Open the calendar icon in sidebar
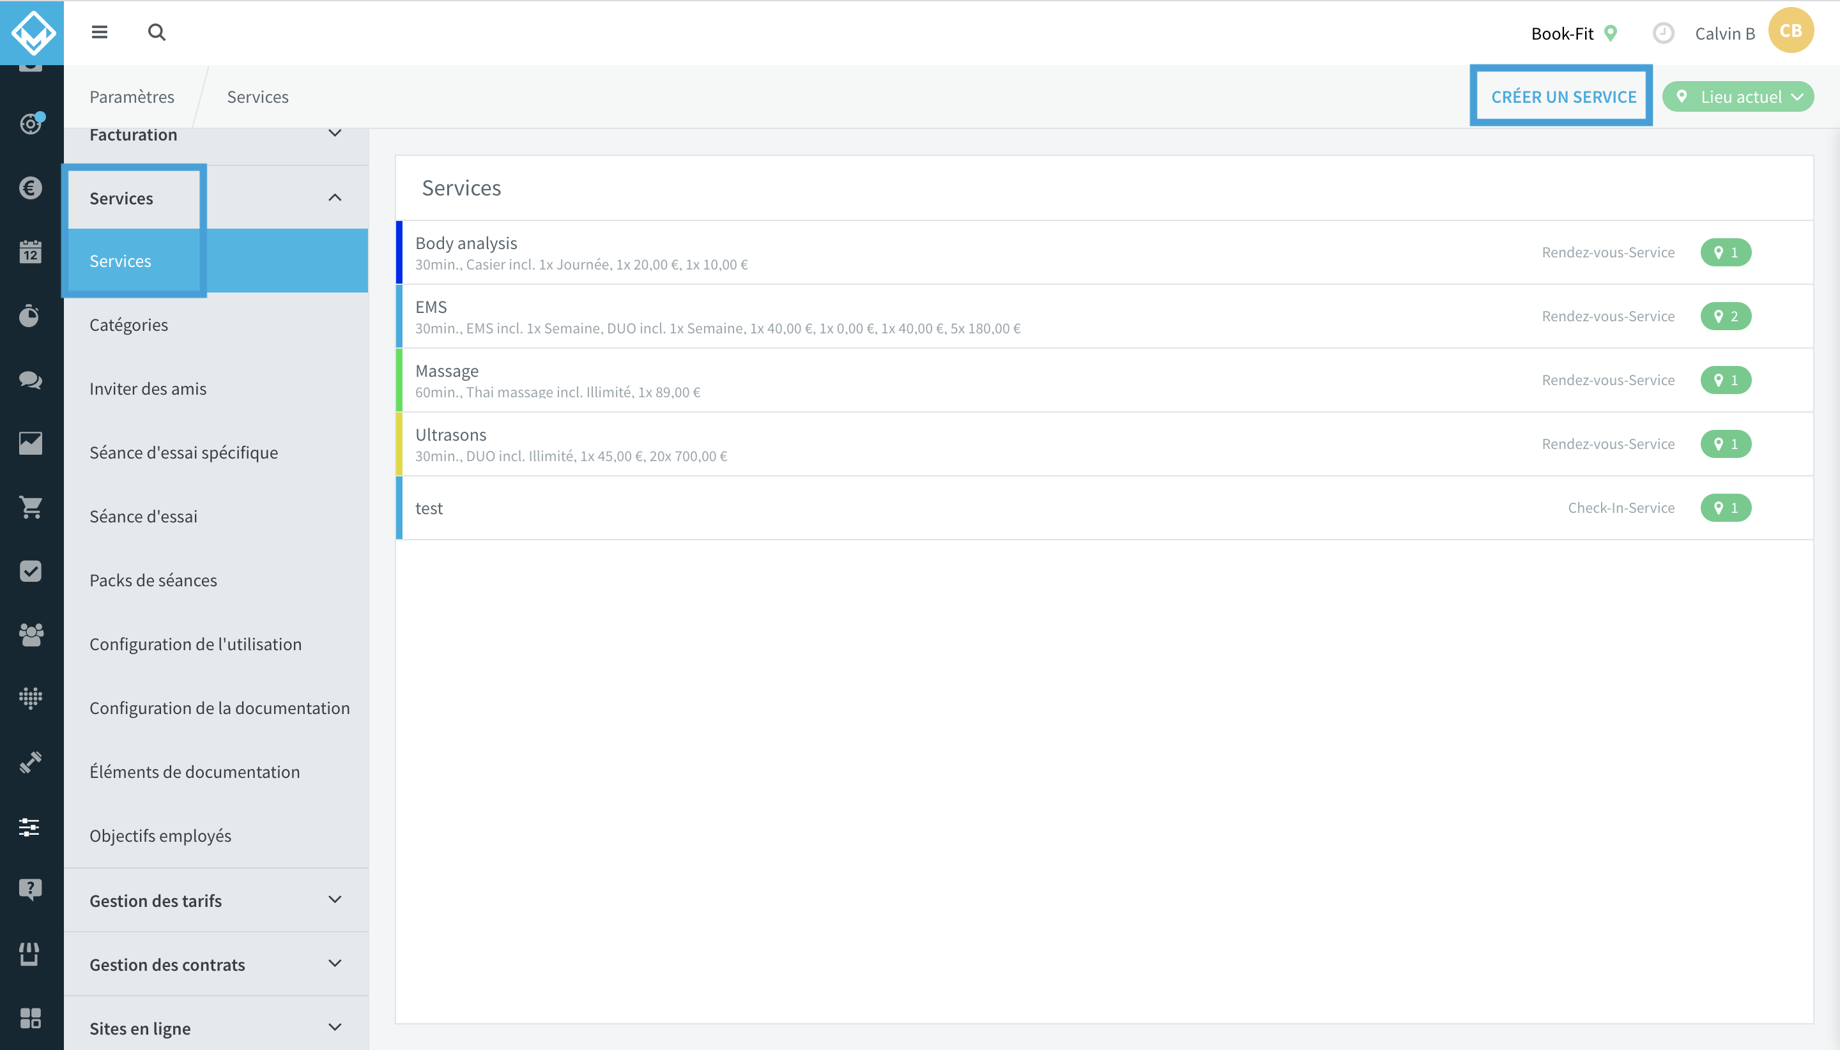Image resolution: width=1840 pixels, height=1050 pixels. pos(30,252)
